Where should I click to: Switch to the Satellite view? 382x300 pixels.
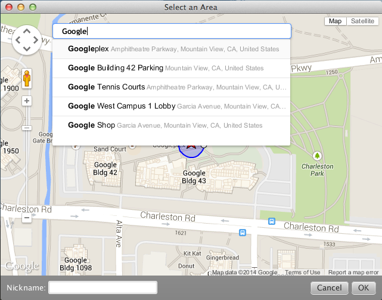click(362, 21)
